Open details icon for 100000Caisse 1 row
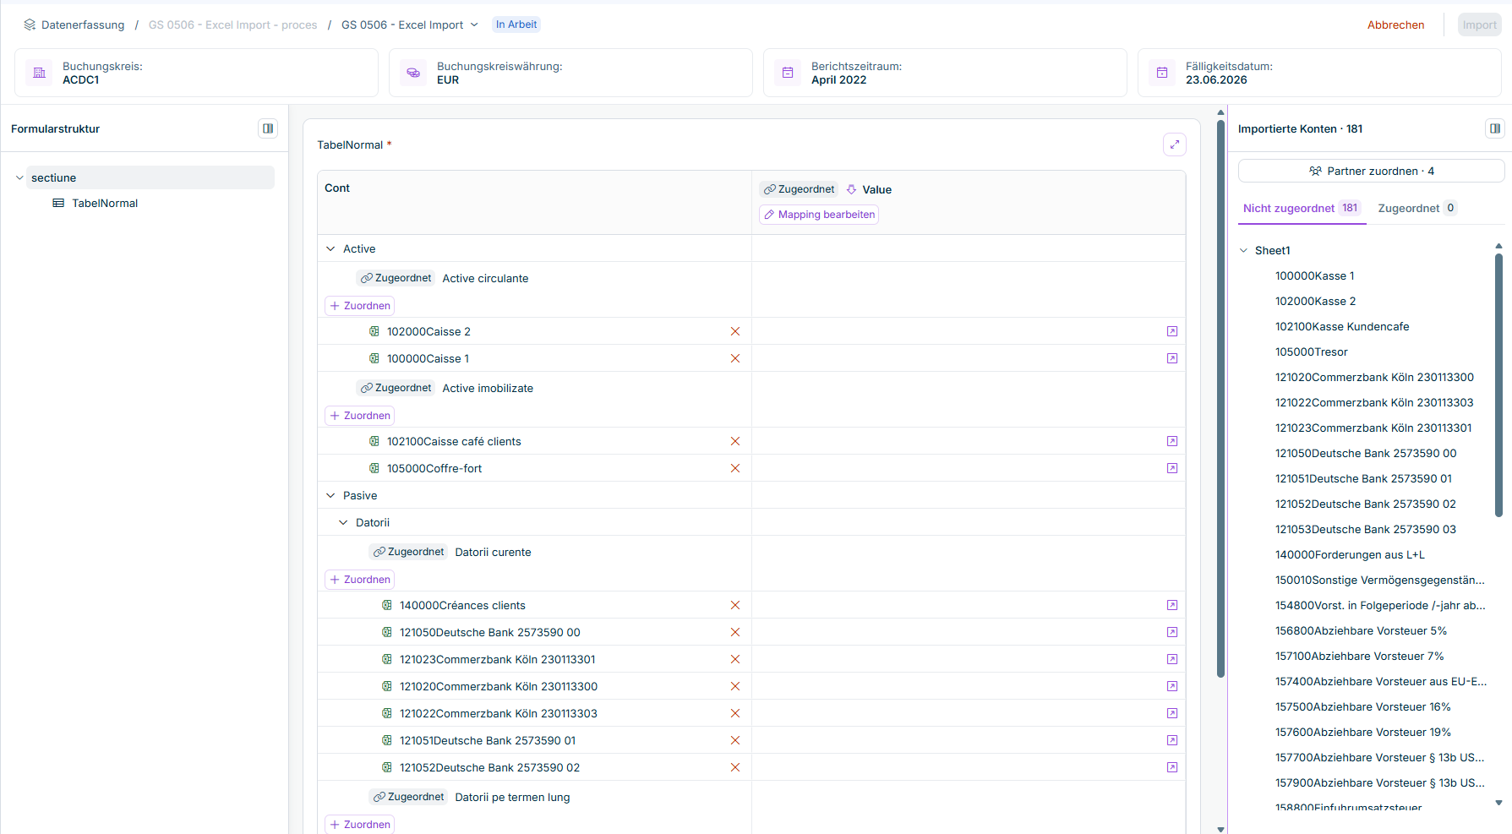 1172,358
